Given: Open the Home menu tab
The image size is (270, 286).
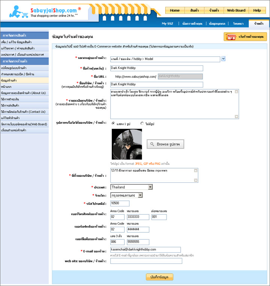Looking at the screenshot, I should click(x=175, y=11).
